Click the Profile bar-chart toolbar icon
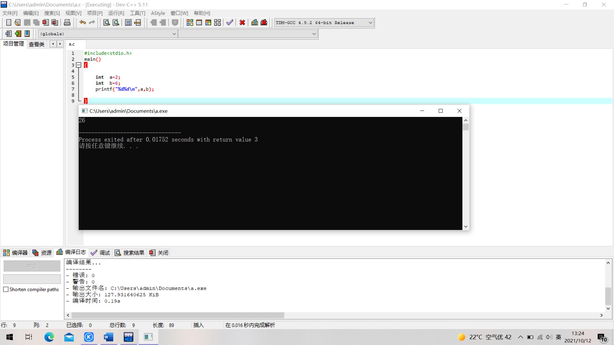This screenshot has height=345, width=614. coord(255,23)
